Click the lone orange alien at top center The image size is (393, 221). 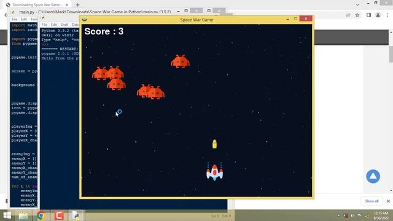click(x=181, y=61)
